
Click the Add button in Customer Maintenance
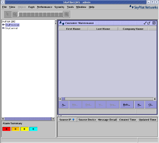pos(64,105)
